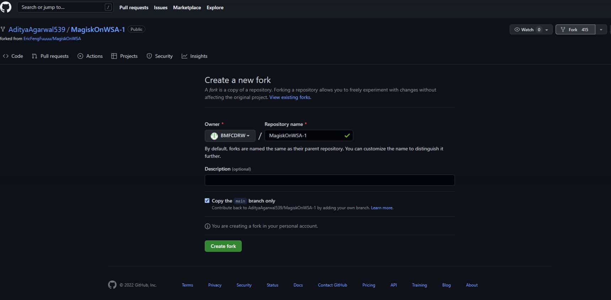Open the AdityaAgarwal539 owner link
611x300 pixels.
[37, 29]
